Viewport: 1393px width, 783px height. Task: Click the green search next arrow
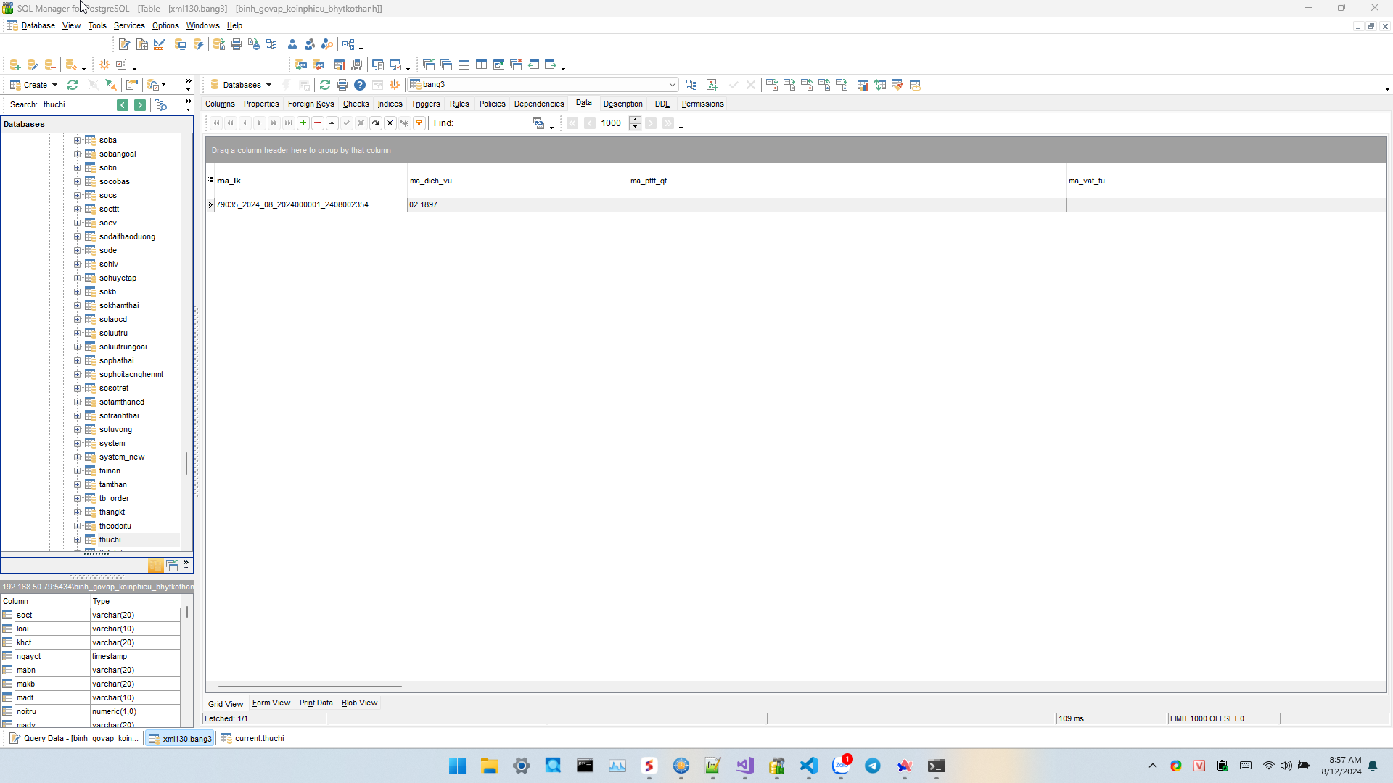coord(140,105)
